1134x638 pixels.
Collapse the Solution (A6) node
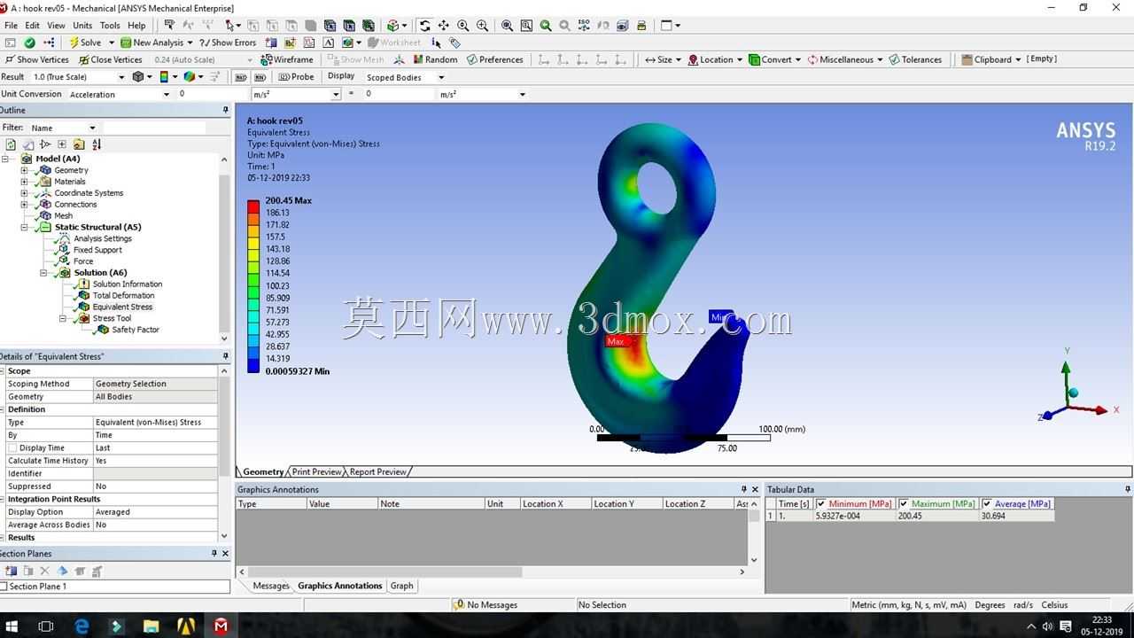(43, 273)
